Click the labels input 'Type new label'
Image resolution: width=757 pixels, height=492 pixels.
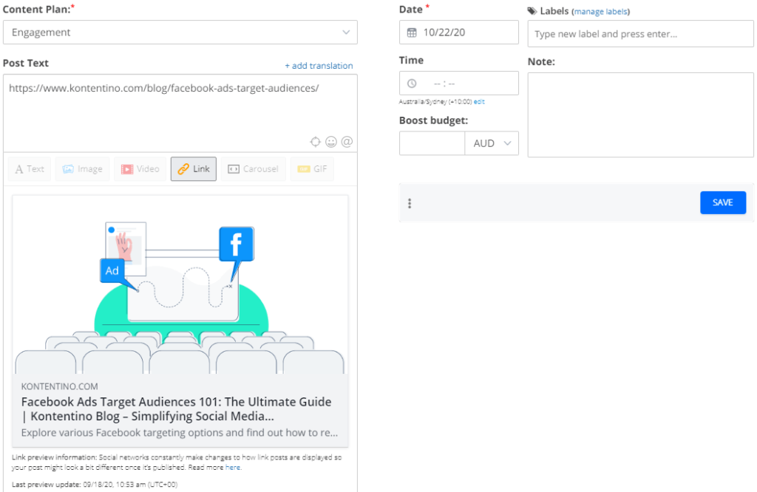coord(641,34)
